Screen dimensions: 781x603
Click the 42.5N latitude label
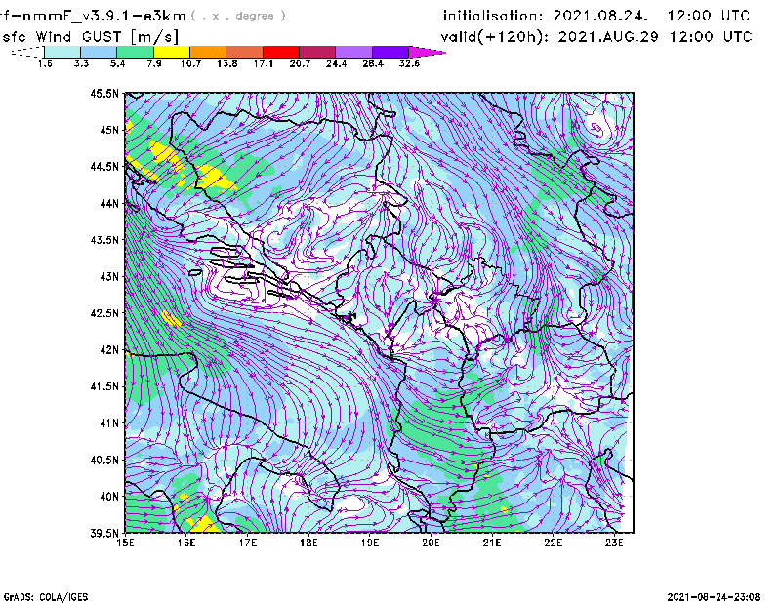(104, 313)
